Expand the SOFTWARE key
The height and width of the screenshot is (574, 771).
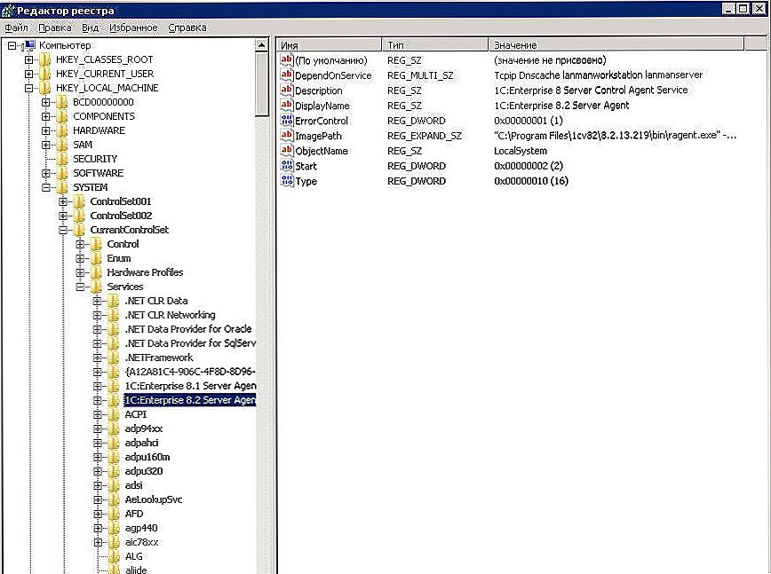[45, 173]
